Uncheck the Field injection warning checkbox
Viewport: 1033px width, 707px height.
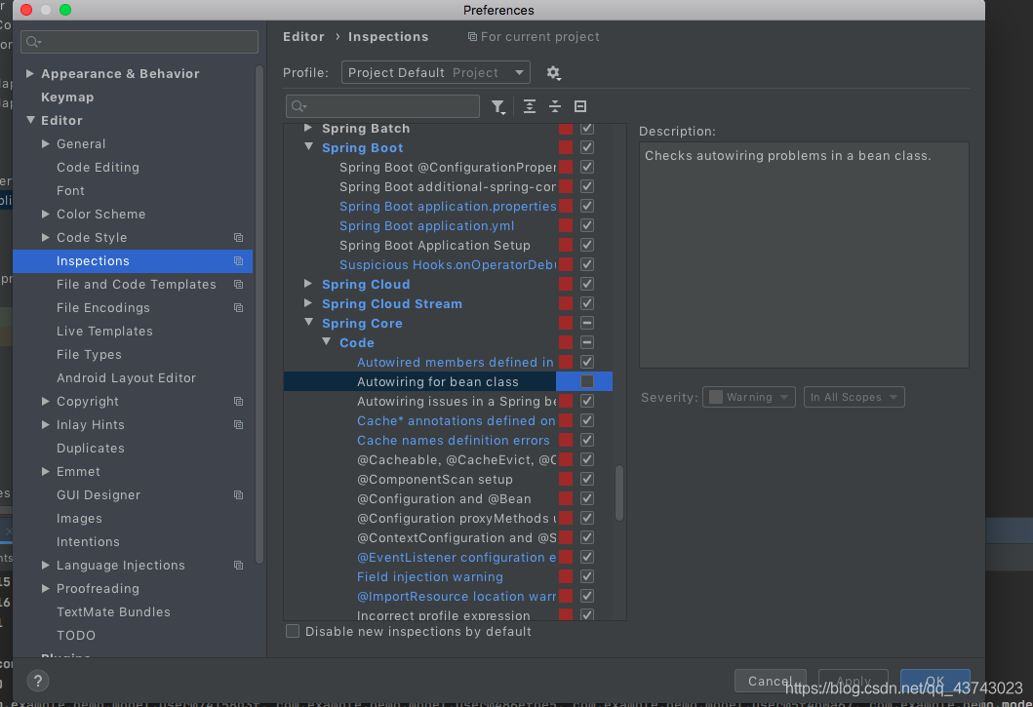(x=587, y=576)
